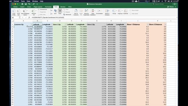Click the volume icon in the menu bar
188x106 pixels.
[x=169, y=1]
